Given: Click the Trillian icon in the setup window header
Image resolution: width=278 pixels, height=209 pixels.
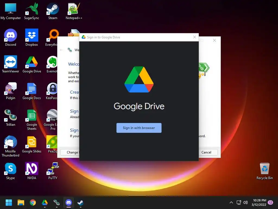Looking at the screenshot, I should (70, 50).
